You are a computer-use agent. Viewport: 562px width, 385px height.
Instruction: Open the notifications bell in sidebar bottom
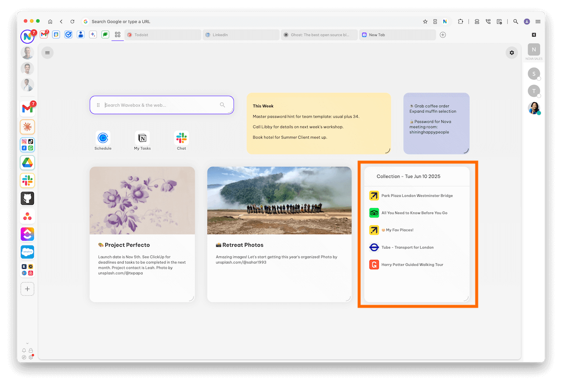[24, 350]
